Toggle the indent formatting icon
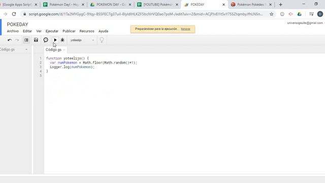 click(x=26, y=40)
